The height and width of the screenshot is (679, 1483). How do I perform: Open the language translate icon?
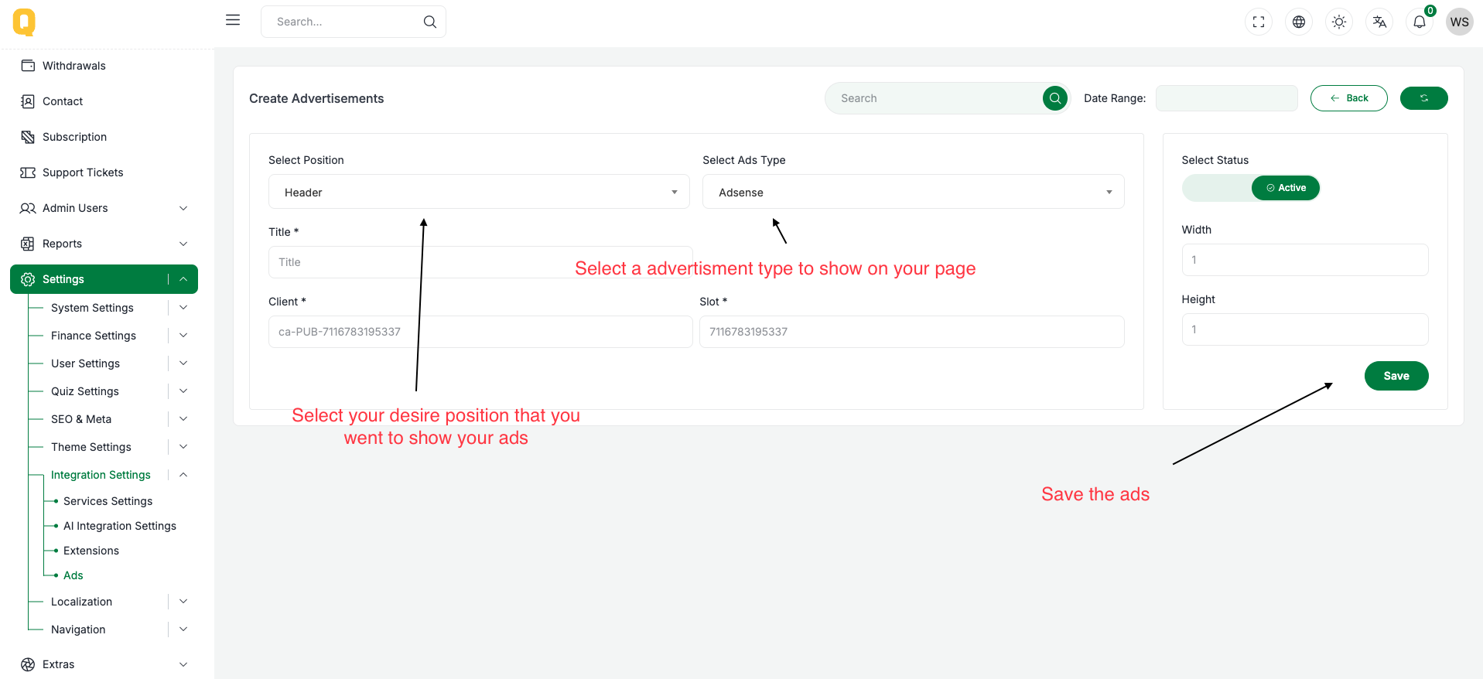coord(1379,22)
